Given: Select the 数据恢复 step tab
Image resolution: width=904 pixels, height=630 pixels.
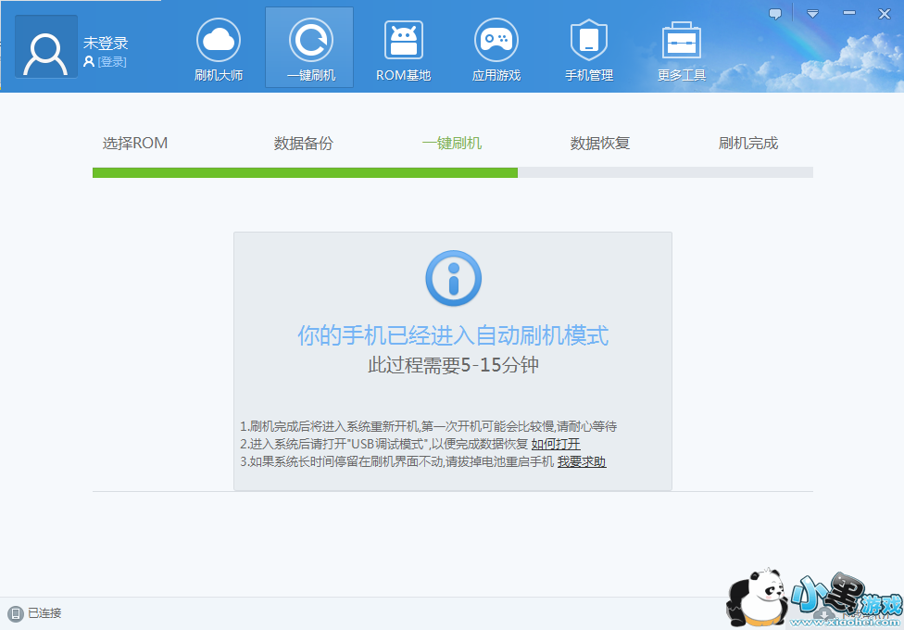Looking at the screenshot, I should (x=600, y=144).
